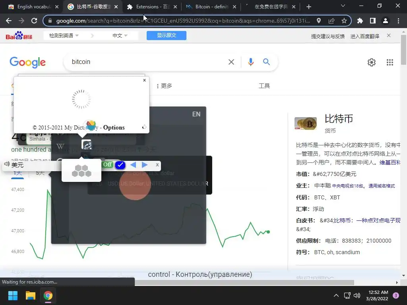Select the 5天 chart range tab

(40, 173)
